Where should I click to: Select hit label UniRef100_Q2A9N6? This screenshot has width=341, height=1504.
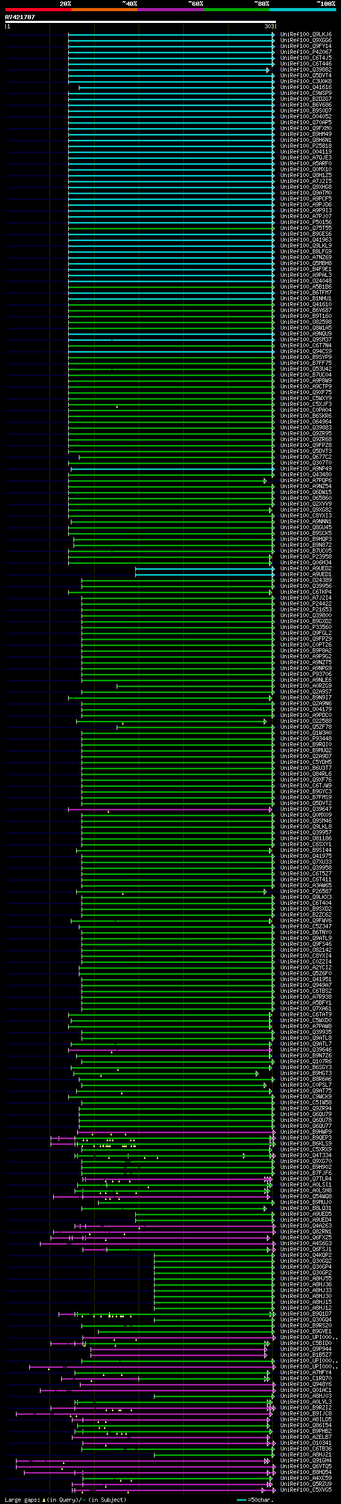[x=306, y=704]
